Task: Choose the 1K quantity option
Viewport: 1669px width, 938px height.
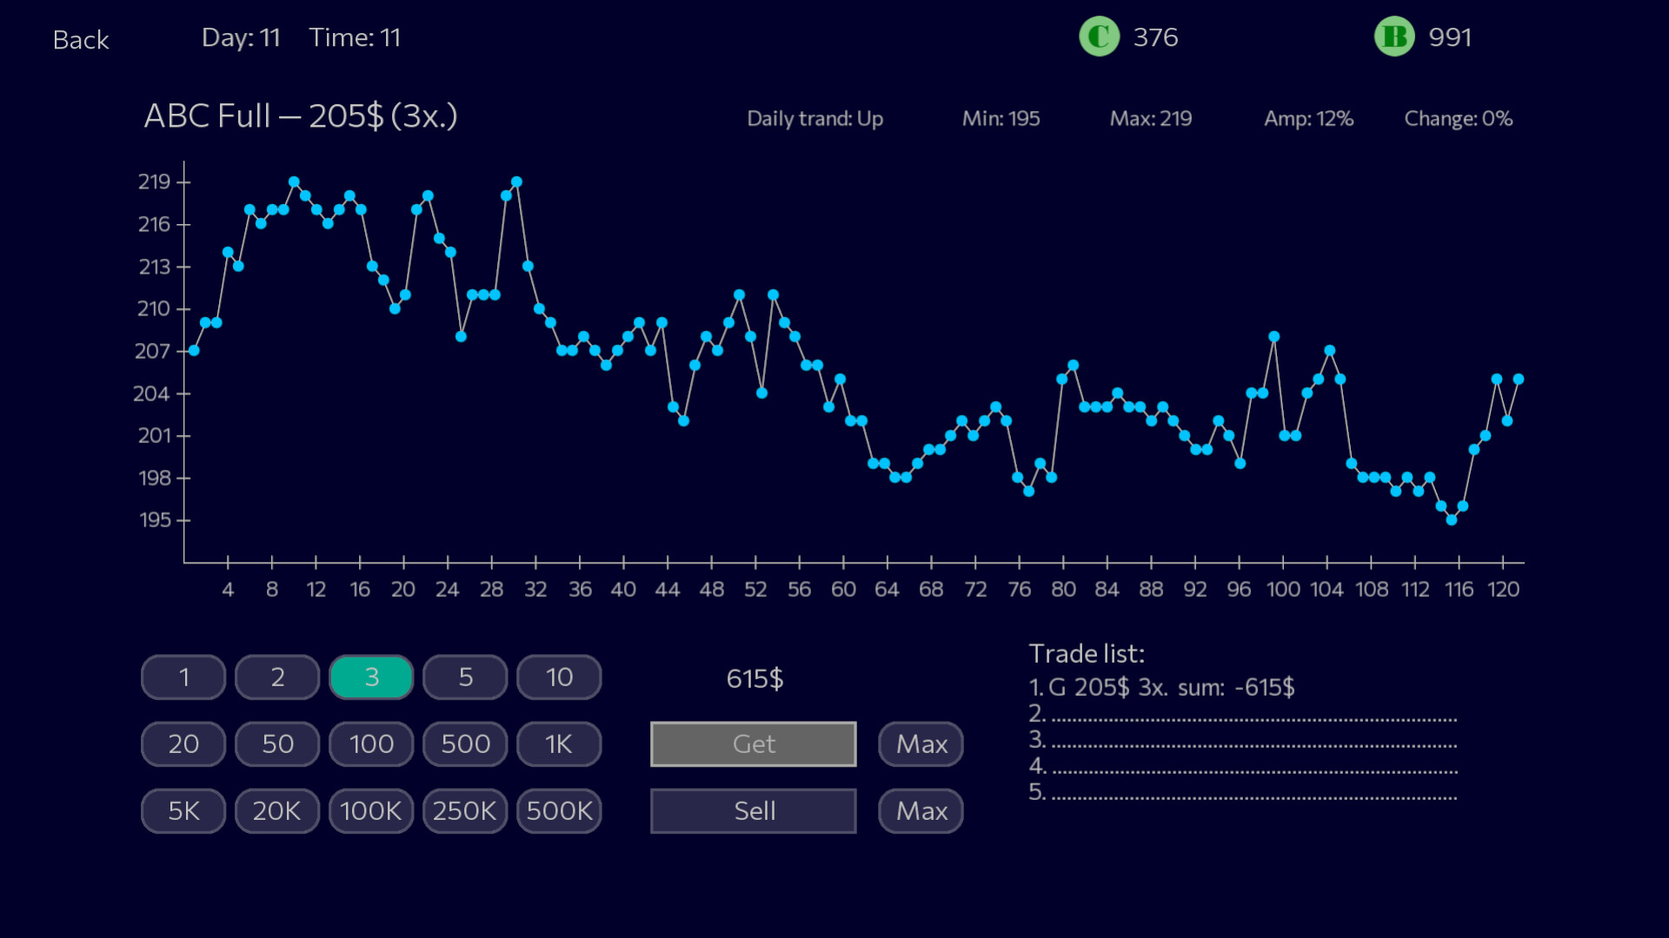Action: coord(559,743)
